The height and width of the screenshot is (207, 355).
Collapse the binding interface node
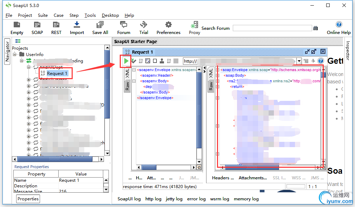[x=21, y=61]
